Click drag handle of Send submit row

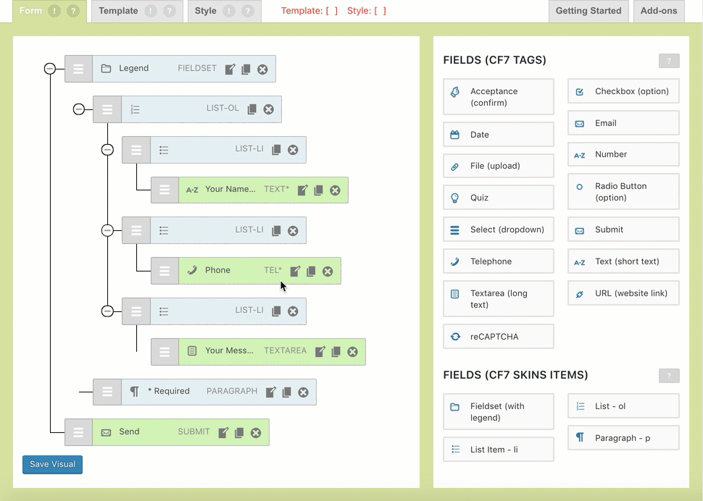tap(78, 432)
